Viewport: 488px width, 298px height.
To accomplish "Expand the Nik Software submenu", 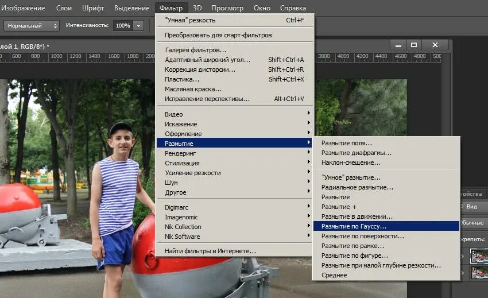I will 234,237.
